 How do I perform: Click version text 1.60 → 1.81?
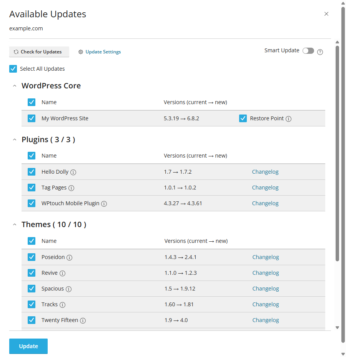click(x=179, y=304)
